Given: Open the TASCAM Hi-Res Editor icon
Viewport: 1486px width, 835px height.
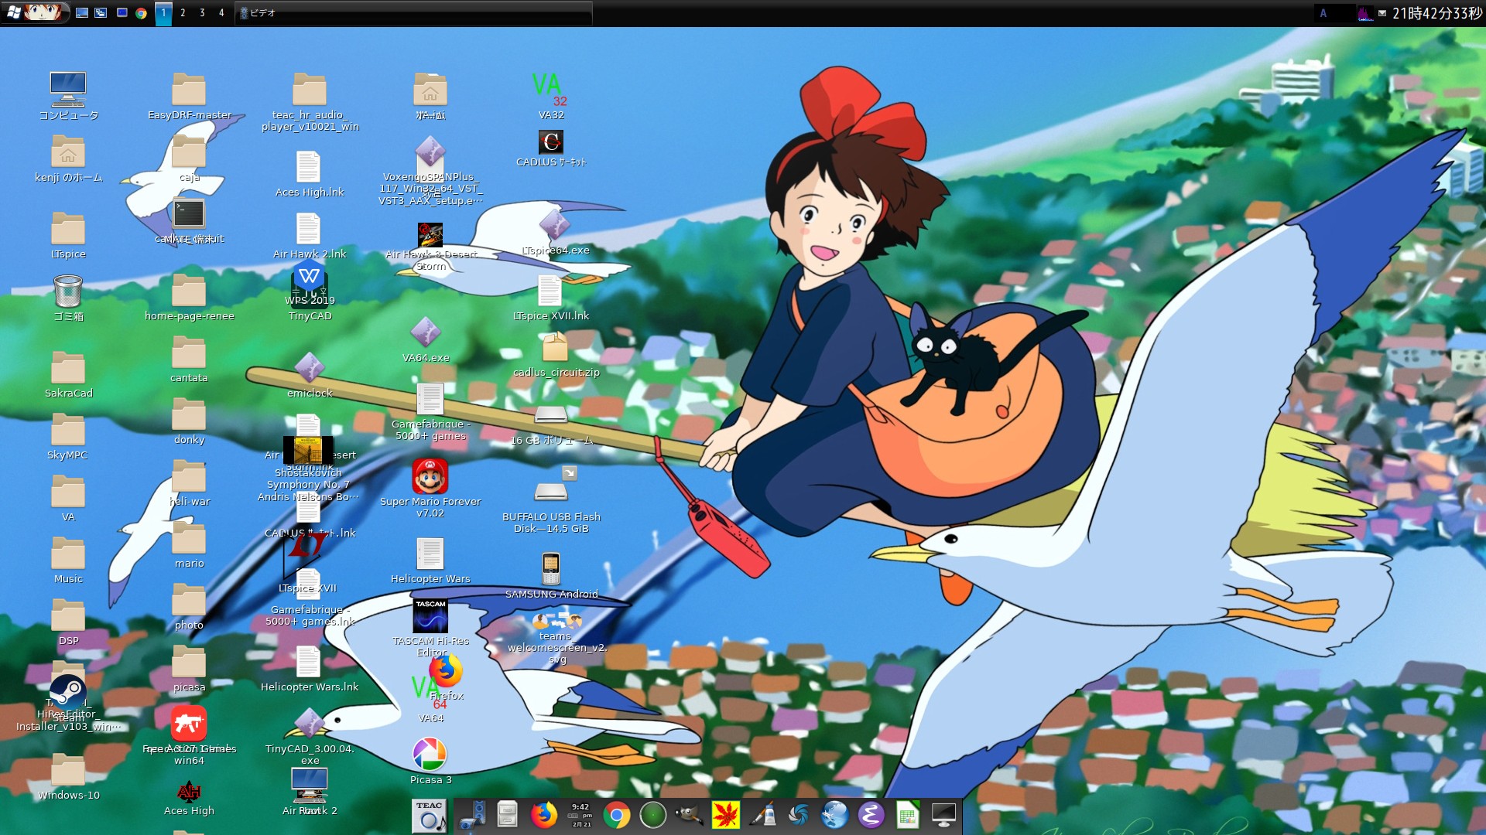Looking at the screenshot, I should pos(430,616).
